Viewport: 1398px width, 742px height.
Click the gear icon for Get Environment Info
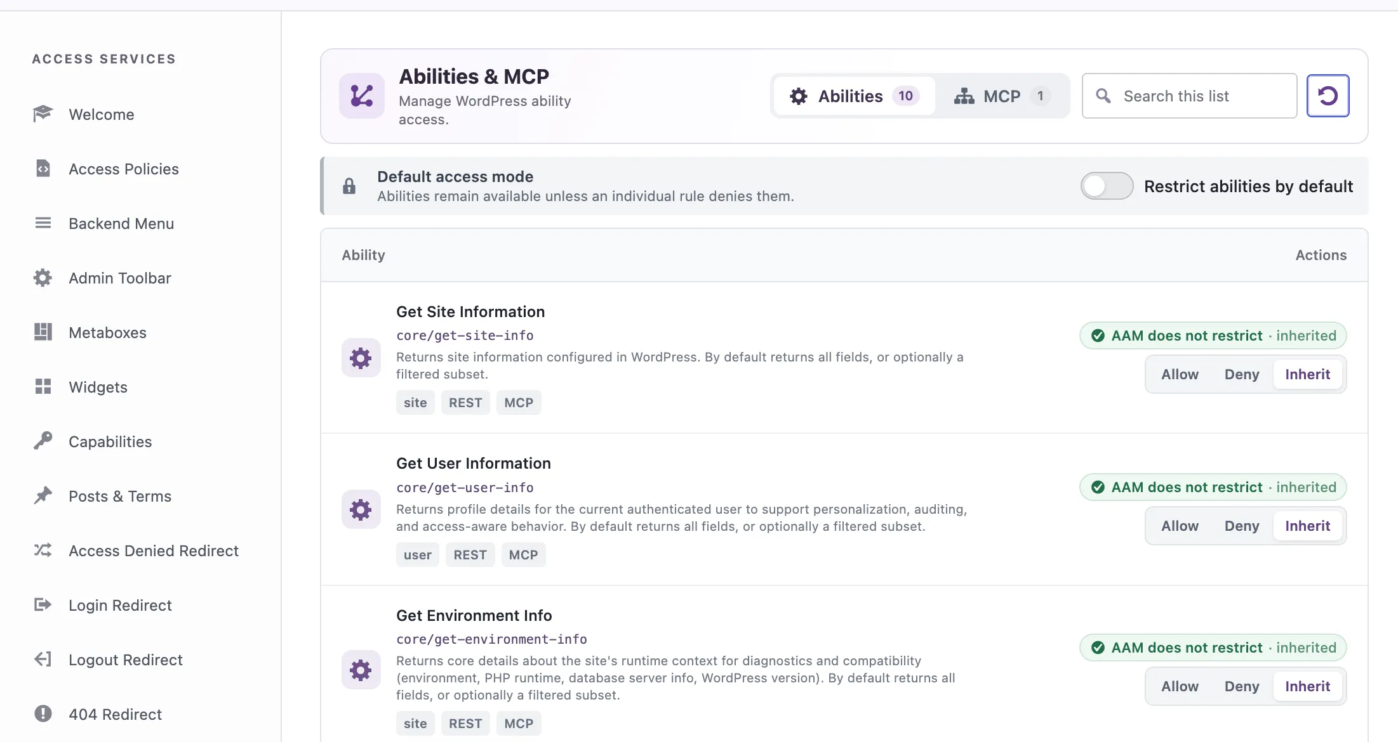(x=361, y=670)
